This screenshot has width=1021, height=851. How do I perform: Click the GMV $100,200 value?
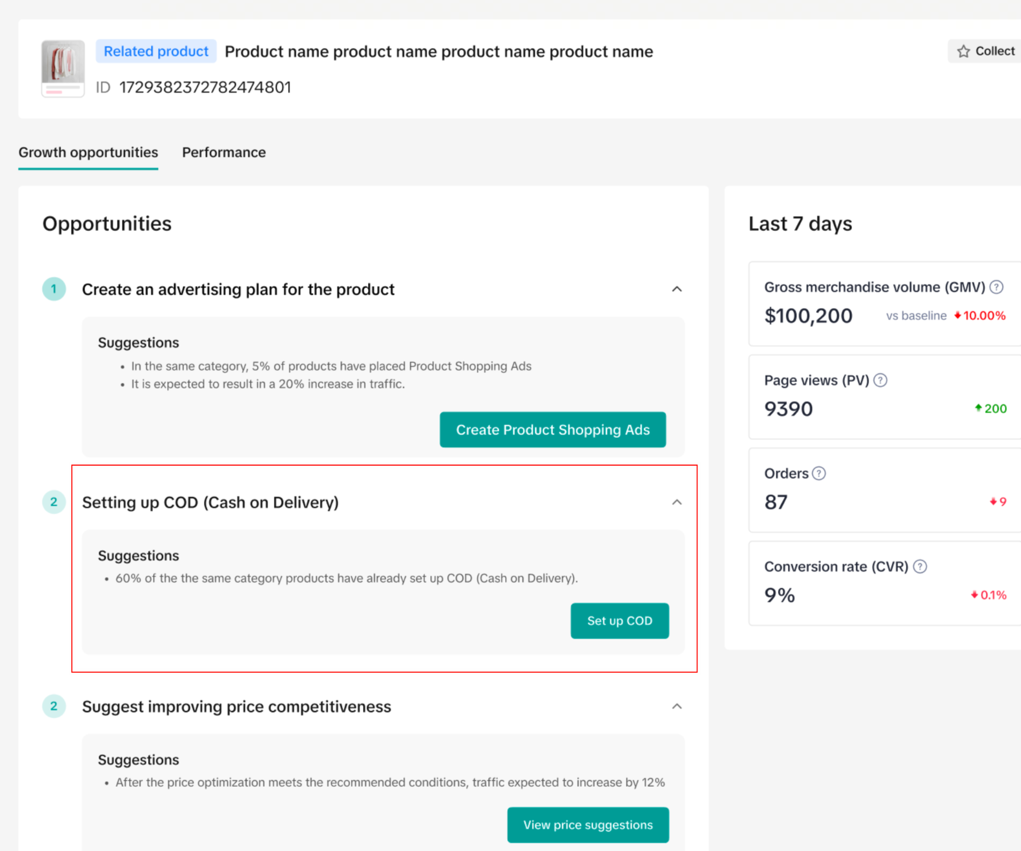[x=808, y=316]
